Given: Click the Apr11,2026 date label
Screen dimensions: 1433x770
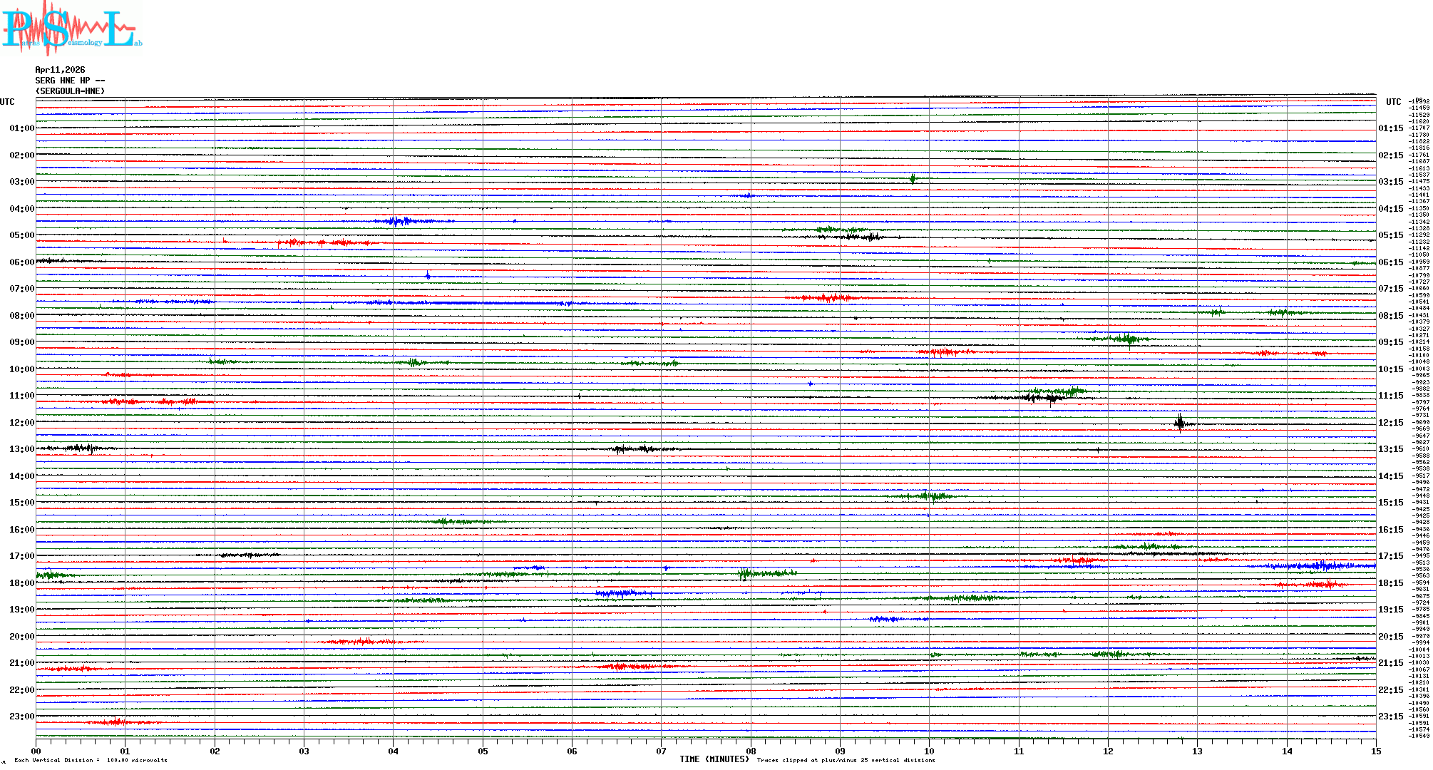Looking at the screenshot, I should (60, 70).
